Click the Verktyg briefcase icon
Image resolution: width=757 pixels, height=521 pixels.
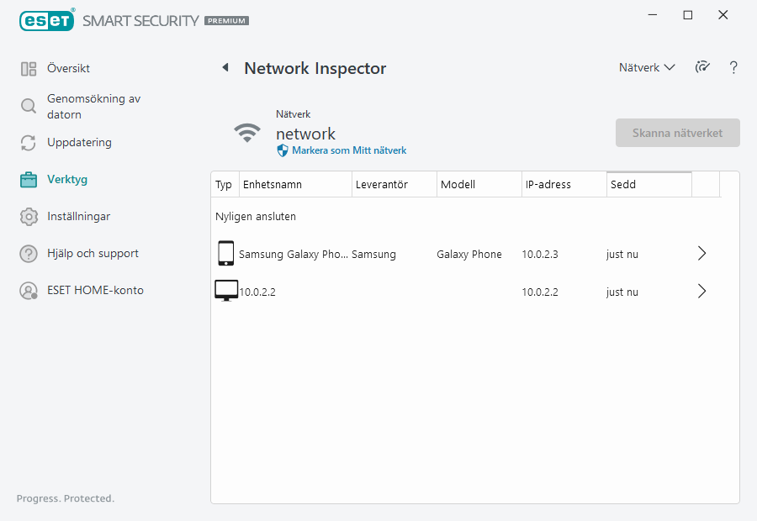29,180
